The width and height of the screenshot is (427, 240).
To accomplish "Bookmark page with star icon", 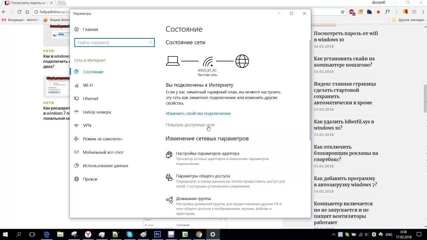I will 343,12.
